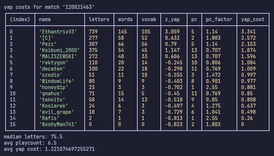This screenshot has height=156, width=274.
Task: Select the 'letters' column header
Action: (99, 19)
